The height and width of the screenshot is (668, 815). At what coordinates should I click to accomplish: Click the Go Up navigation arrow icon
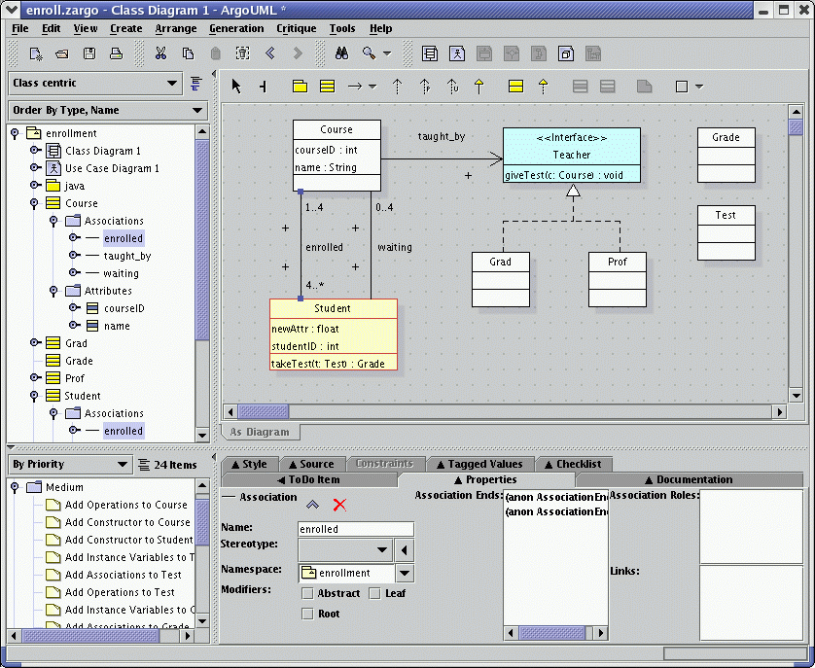click(x=312, y=504)
